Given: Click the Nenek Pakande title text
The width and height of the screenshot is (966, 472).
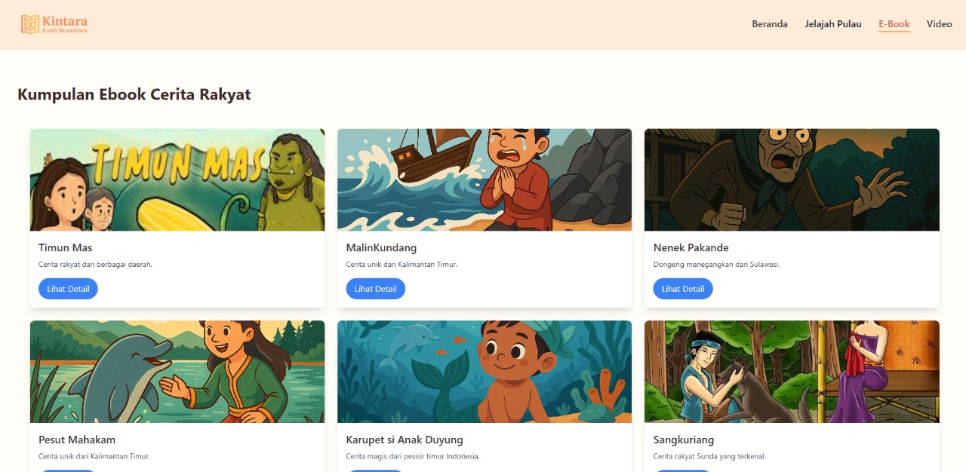Looking at the screenshot, I should tap(691, 248).
